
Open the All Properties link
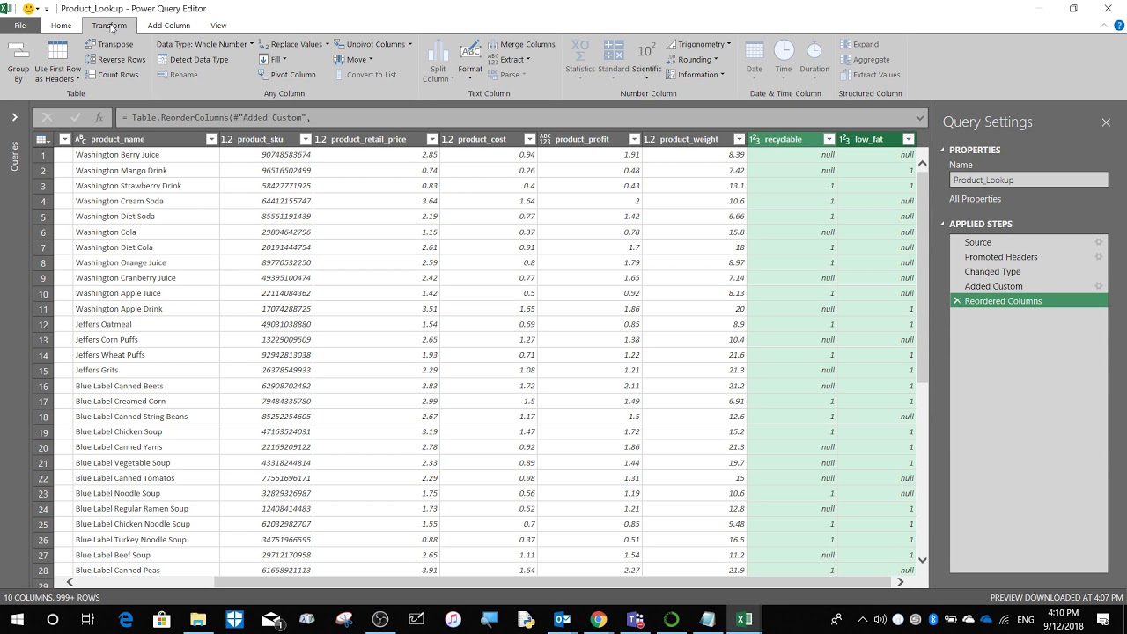pos(975,199)
